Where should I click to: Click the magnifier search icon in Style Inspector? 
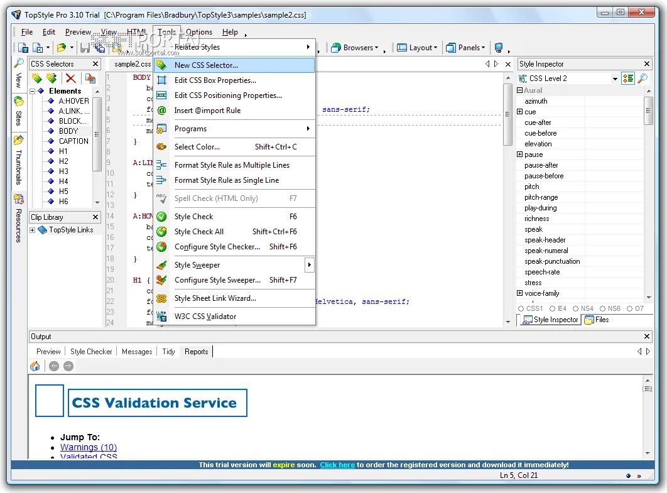(x=643, y=79)
